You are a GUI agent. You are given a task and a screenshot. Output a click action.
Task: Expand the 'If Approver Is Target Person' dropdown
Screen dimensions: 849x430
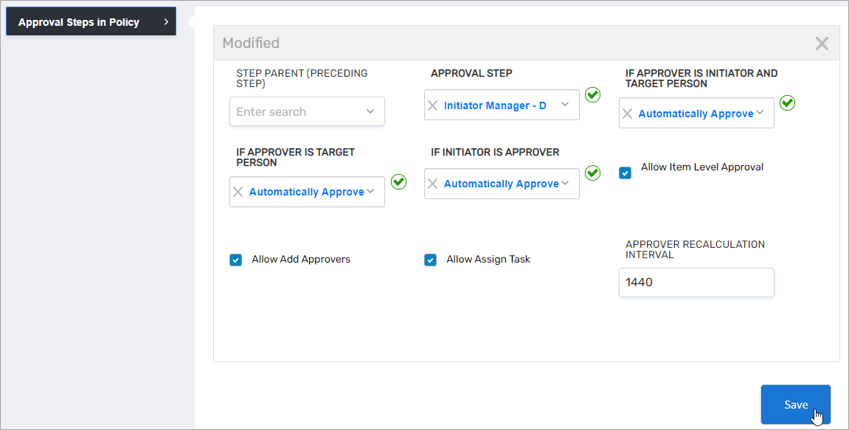(x=371, y=191)
